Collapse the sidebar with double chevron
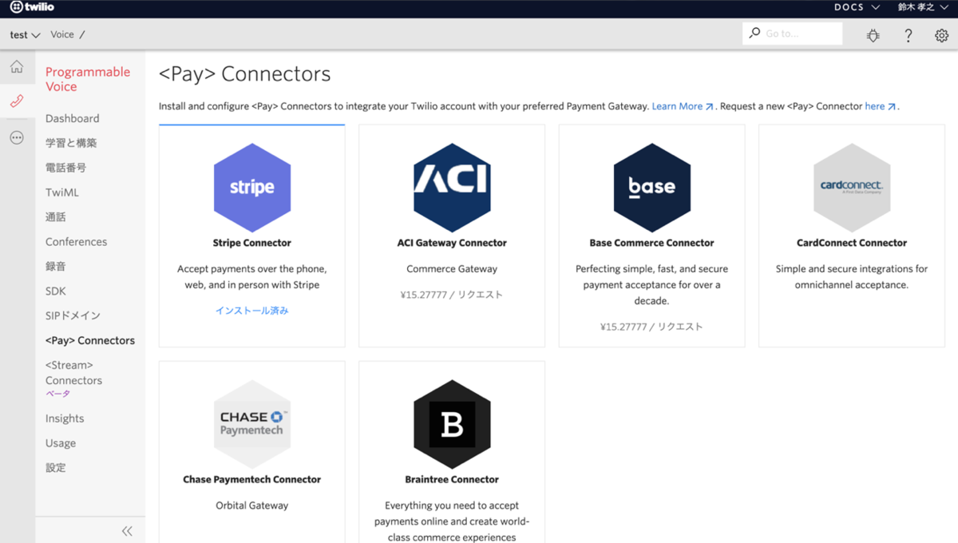 pyautogui.click(x=127, y=530)
